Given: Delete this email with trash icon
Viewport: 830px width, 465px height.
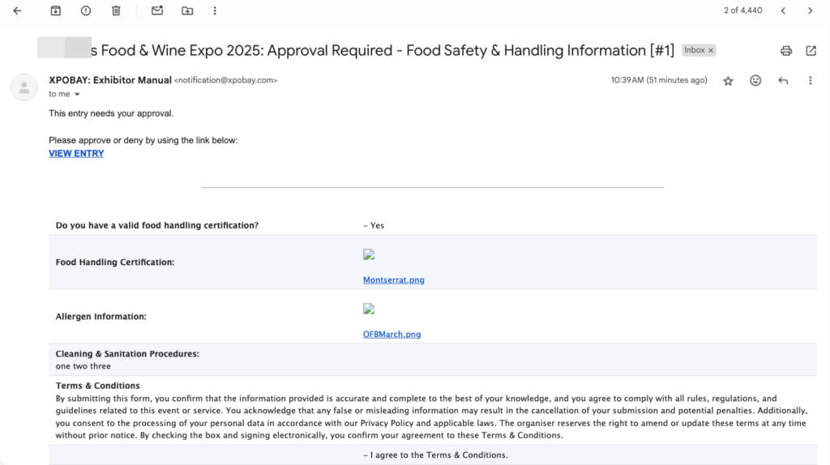Looking at the screenshot, I should [x=116, y=11].
